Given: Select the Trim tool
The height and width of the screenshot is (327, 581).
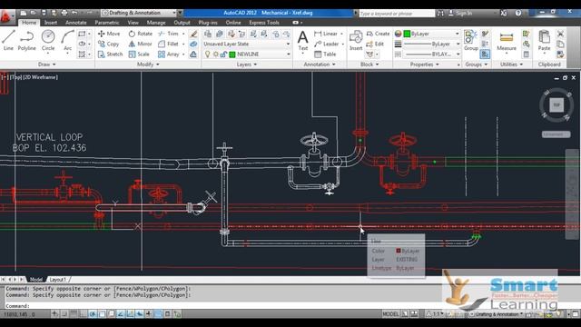Looking at the screenshot, I should tap(168, 34).
